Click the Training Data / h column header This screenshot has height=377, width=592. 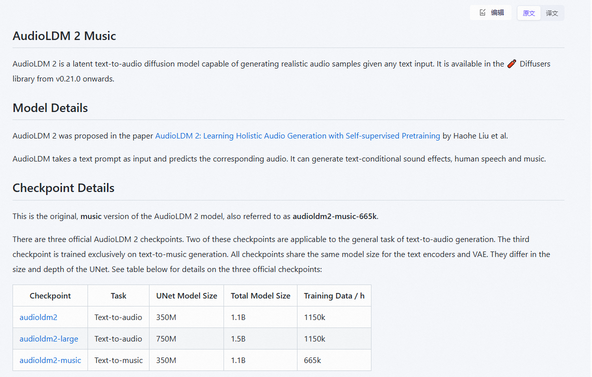point(334,296)
